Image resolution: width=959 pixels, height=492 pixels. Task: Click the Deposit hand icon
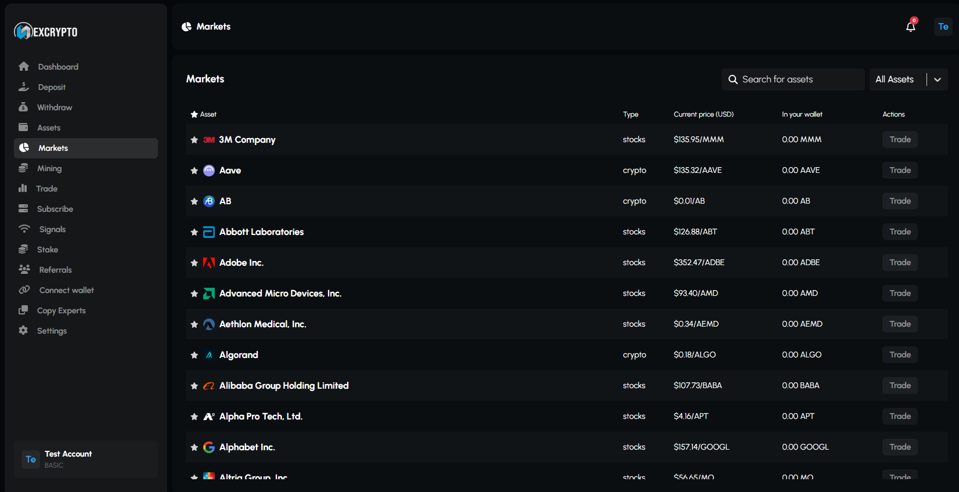[x=24, y=86]
